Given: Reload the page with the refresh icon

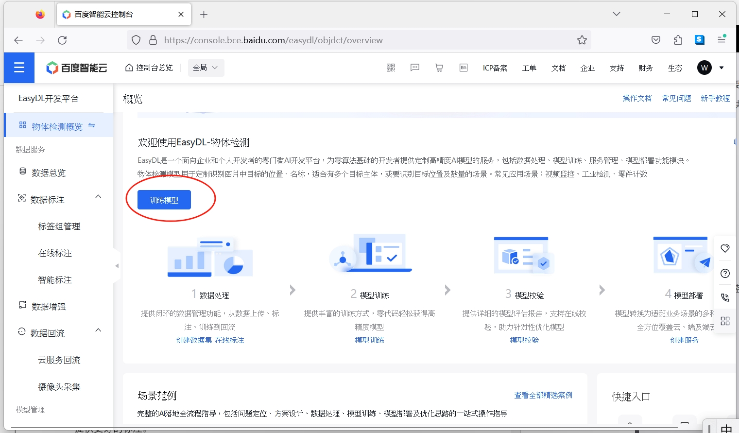Looking at the screenshot, I should [62, 40].
